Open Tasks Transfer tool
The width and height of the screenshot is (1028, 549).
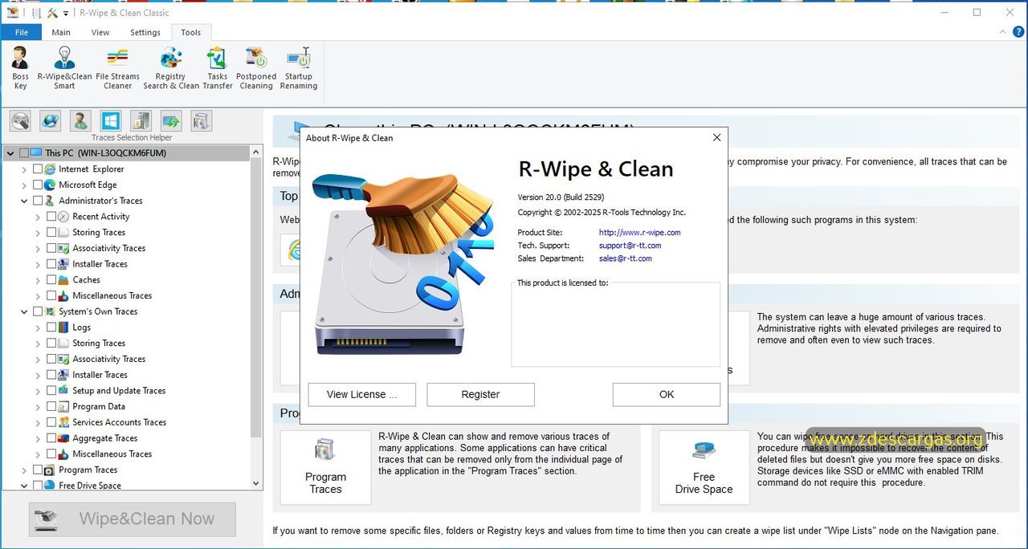pos(217,67)
